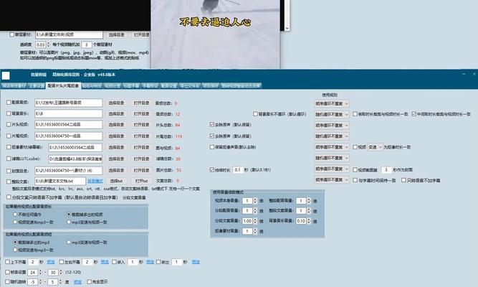Open the 导出文件名 tab
The width and height of the screenshot is (478, 287).
pos(189,86)
